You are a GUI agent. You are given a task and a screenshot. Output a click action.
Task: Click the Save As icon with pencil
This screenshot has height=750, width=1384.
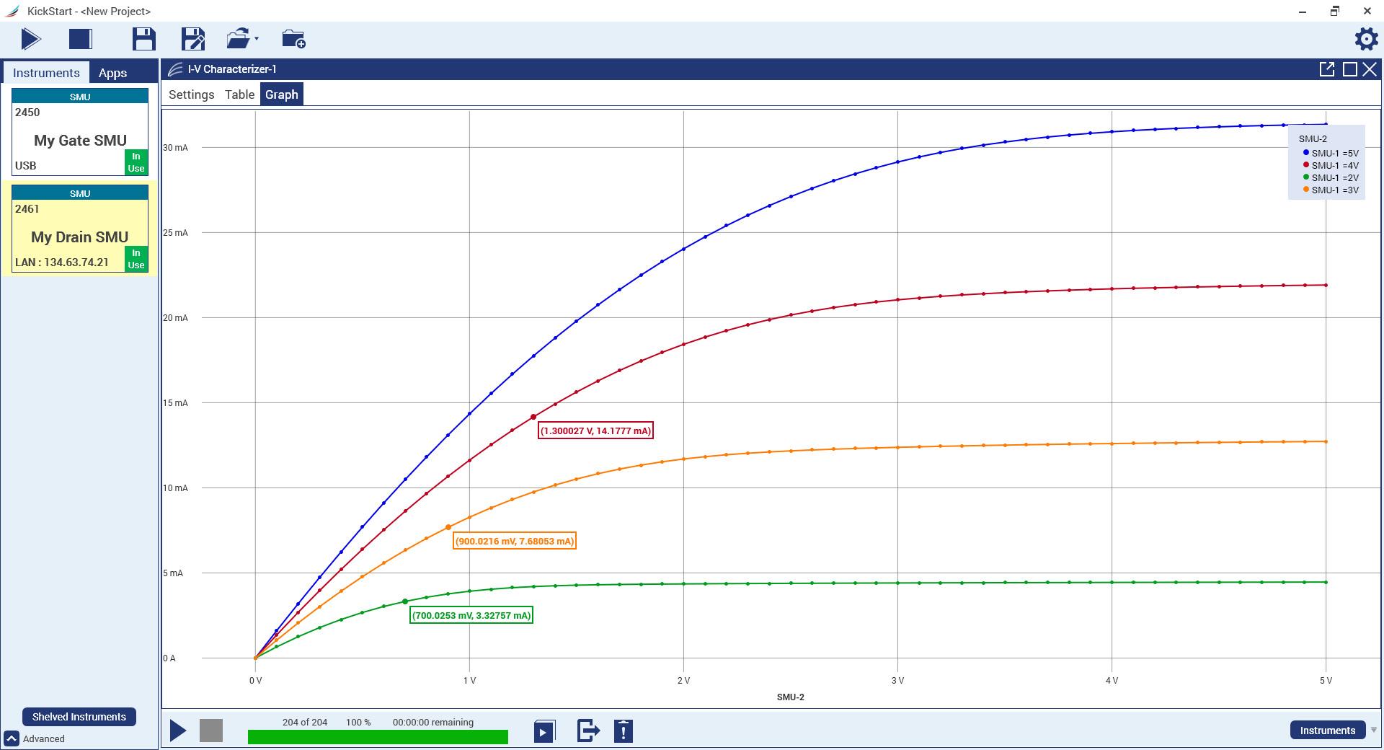[x=192, y=40]
